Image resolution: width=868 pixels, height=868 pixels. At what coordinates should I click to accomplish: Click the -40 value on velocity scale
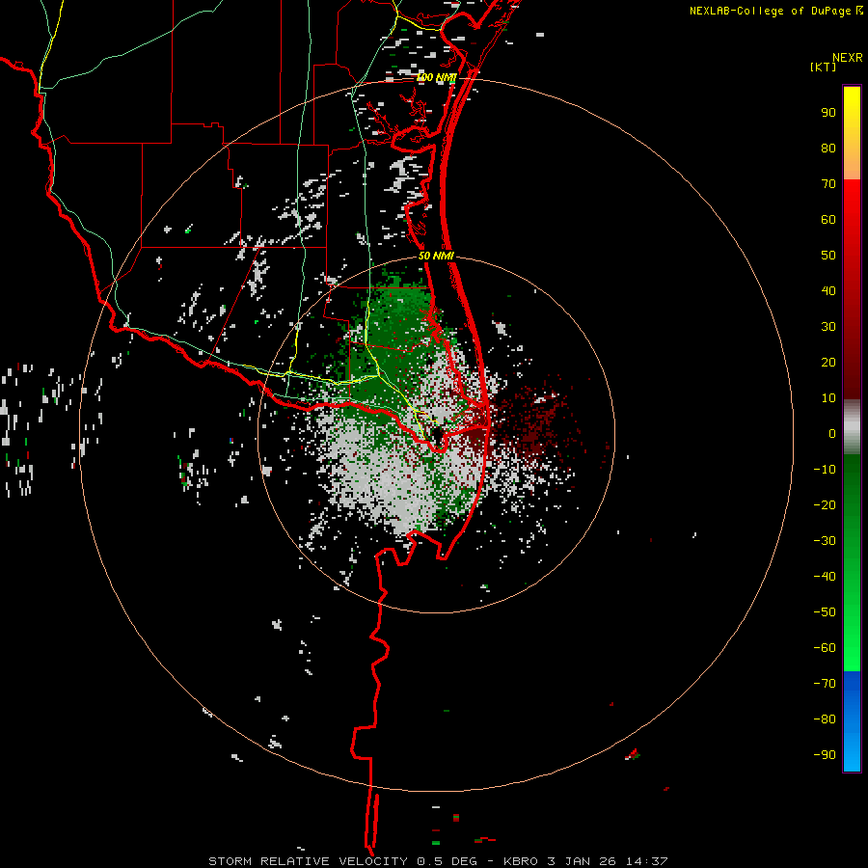click(x=825, y=577)
